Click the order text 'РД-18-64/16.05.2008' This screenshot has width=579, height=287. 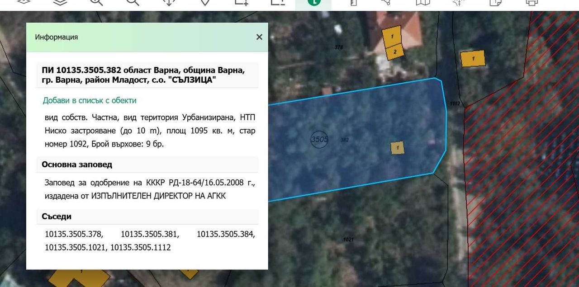206,183
